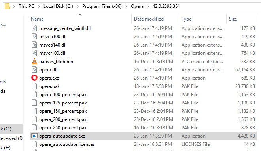Select file name natives_blob.bin
Screen dimensions: 261x151
click(56, 62)
